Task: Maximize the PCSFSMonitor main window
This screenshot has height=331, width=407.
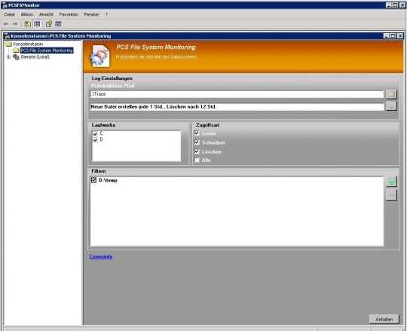Action: point(395,5)
